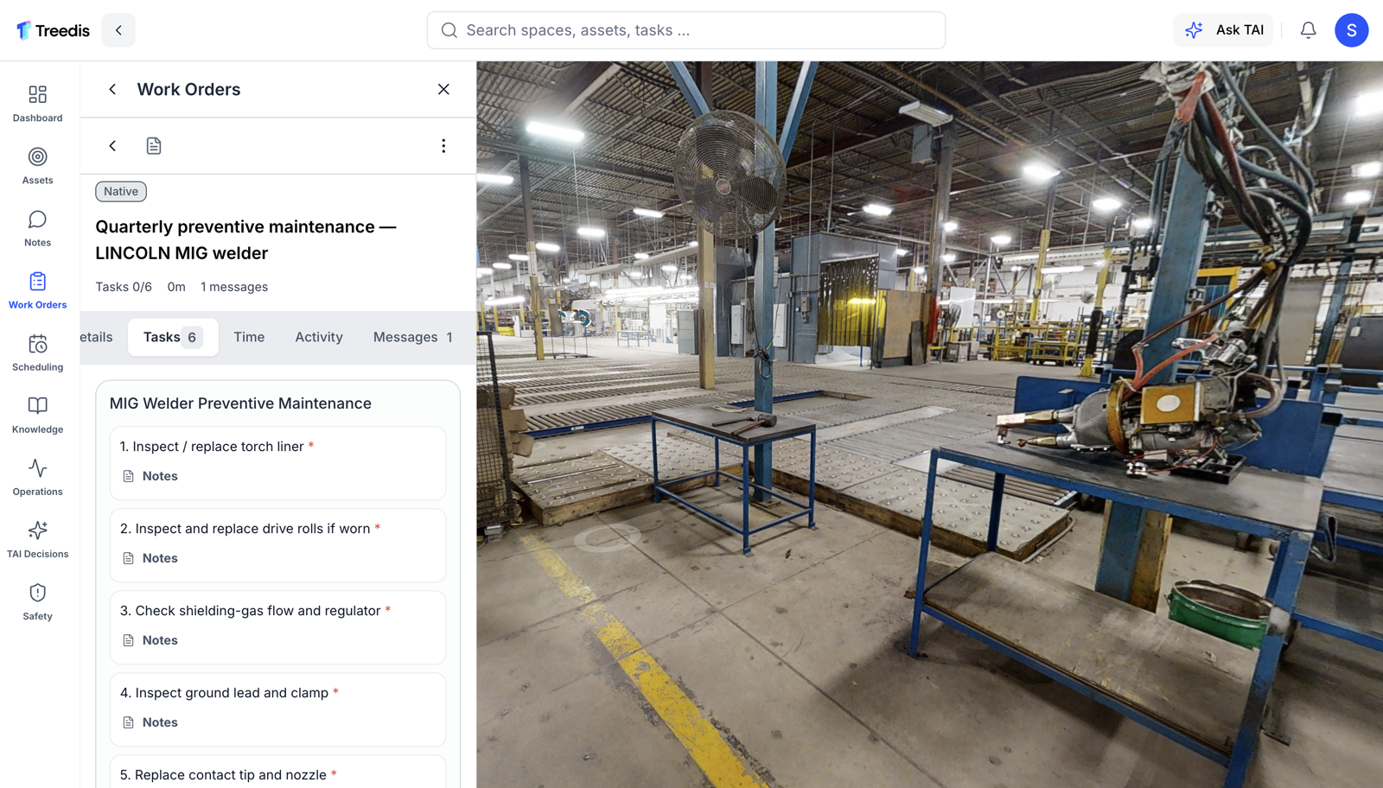Close the Work Orders panel
The height and width of the screenshot is (788, 1383).
pos(443,89)
